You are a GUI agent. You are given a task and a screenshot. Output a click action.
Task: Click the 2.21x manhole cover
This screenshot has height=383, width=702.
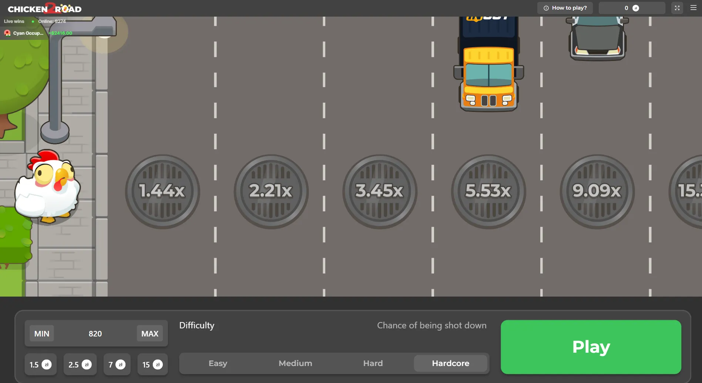(271, 191)
